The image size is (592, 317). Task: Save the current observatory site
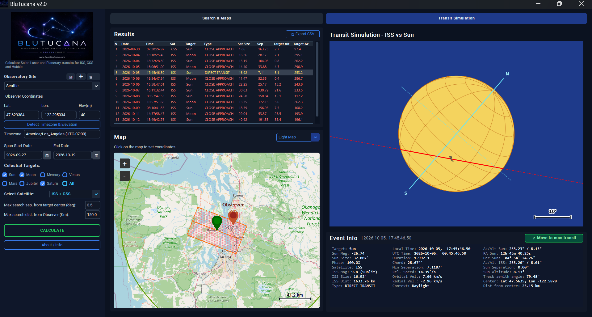pyautogui.click(x=71, y=77)
